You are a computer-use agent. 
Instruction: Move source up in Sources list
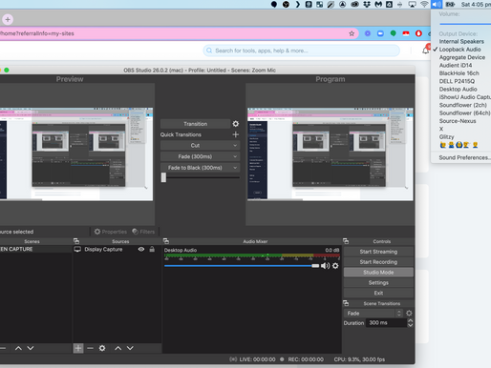[x=118, y=348]
